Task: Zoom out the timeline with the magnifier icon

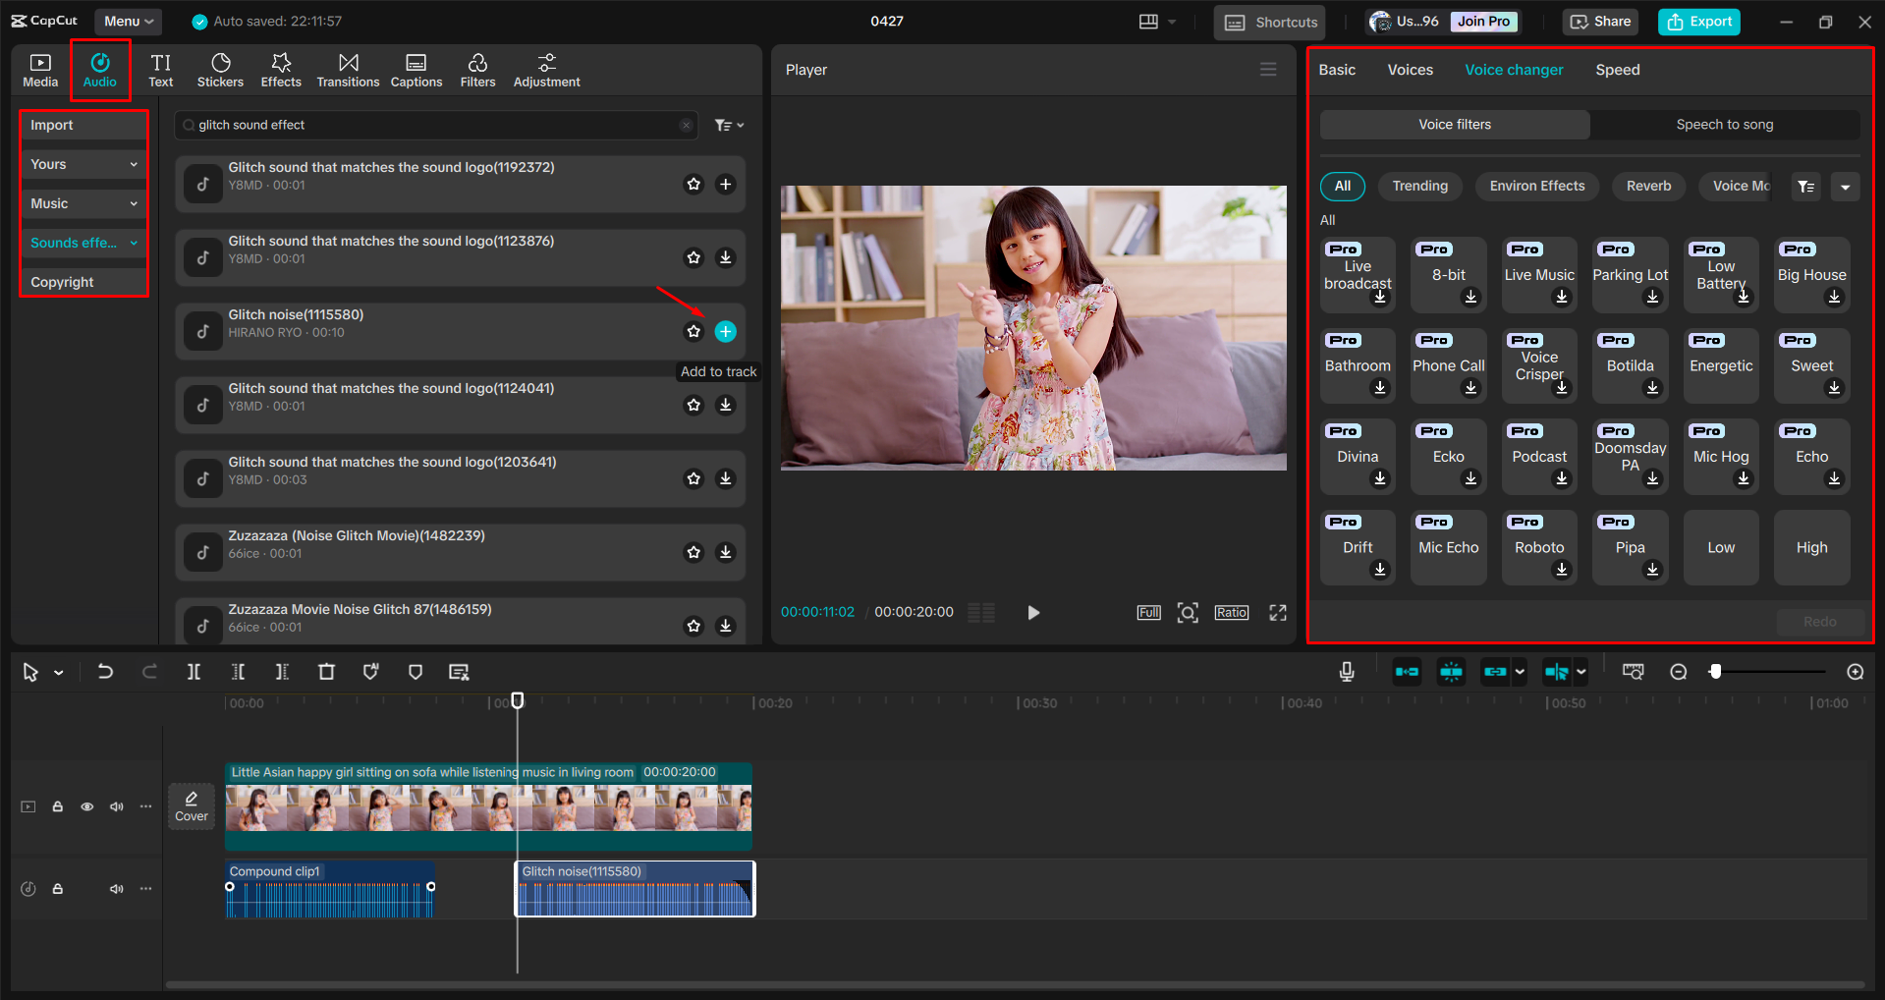Action: coord(1679,672)
